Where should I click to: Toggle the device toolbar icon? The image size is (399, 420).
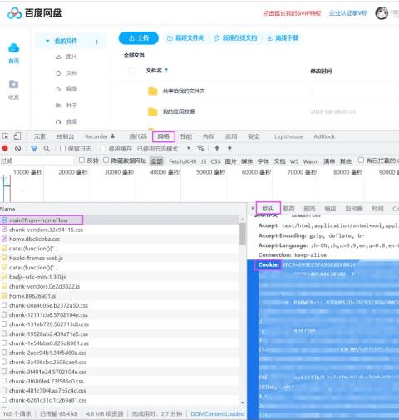point(17,136)
